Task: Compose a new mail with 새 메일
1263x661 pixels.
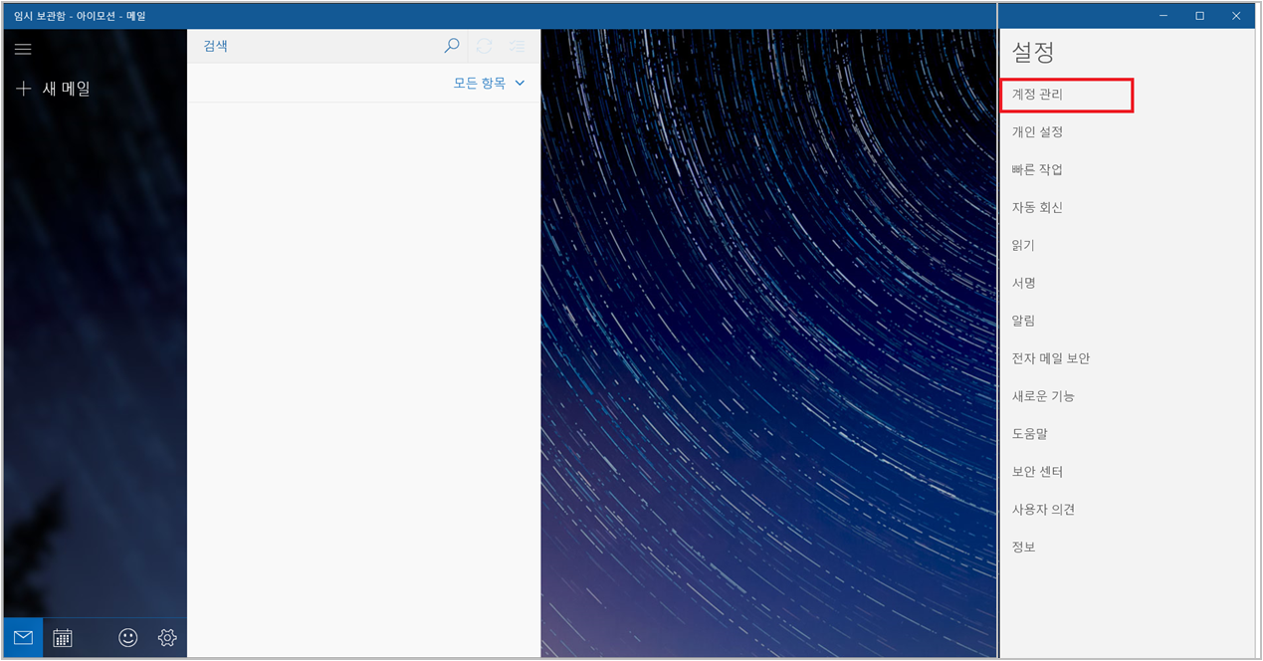Action: point(54,89)
